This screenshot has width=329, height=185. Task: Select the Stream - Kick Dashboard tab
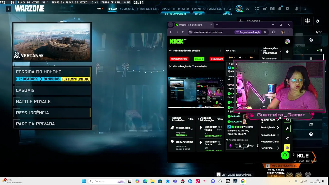click(194, 25)
